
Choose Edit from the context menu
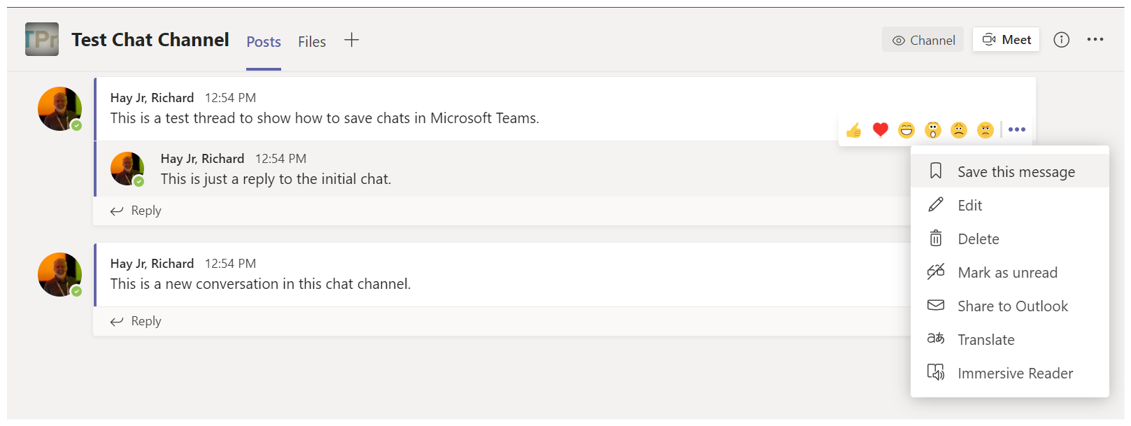pyautogui.click(x=969, y=205)
